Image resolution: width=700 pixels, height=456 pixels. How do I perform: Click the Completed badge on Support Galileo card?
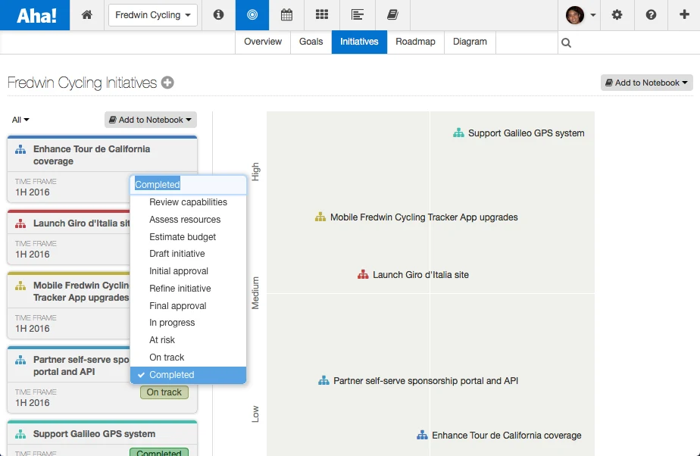pos(159,452)
